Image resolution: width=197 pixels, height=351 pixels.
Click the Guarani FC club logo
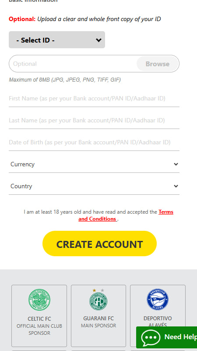pos(98,299)
